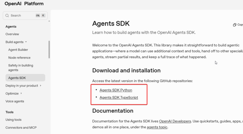
Task: Expand the Optimize section chevron
Action: 21,94
